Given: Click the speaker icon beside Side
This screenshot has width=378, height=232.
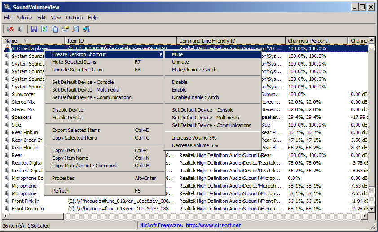Looking at the screenshot, I should click(x=7, y=125).
